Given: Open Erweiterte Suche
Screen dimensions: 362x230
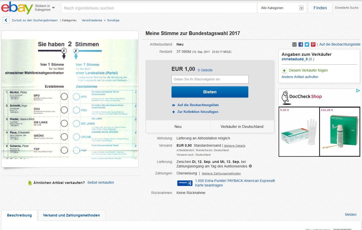Looking at the screenshot, I should click(347, 8).
